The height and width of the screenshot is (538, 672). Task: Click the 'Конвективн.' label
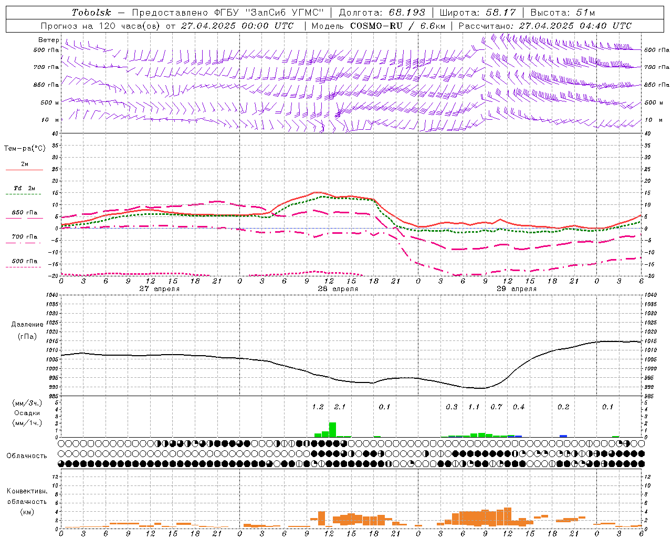pyautogui.click(x=27, y=491)
